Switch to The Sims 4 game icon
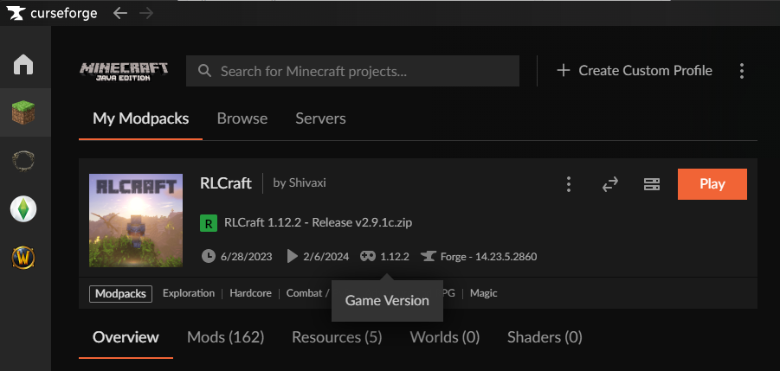Viewport: 780px width, 371px height. [x=23, y=209]
